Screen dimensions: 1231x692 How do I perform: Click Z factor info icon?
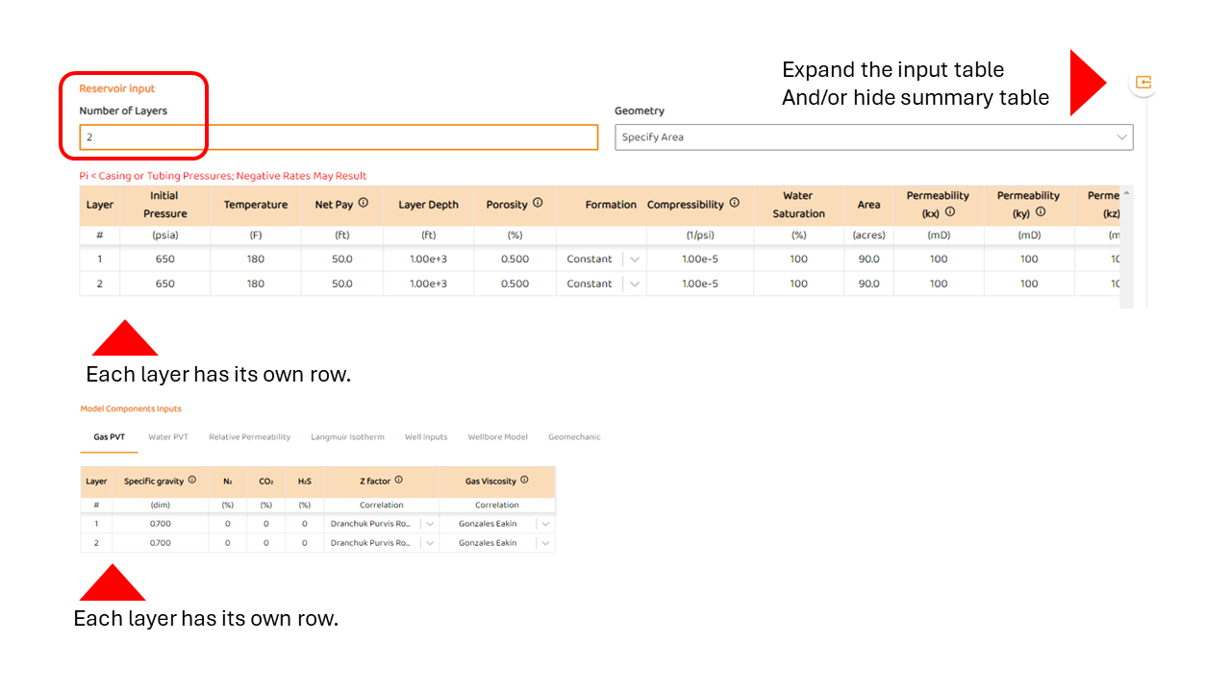point(399,481)
